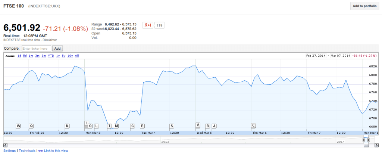Open news marker M on chart

[x=116, y=126]
